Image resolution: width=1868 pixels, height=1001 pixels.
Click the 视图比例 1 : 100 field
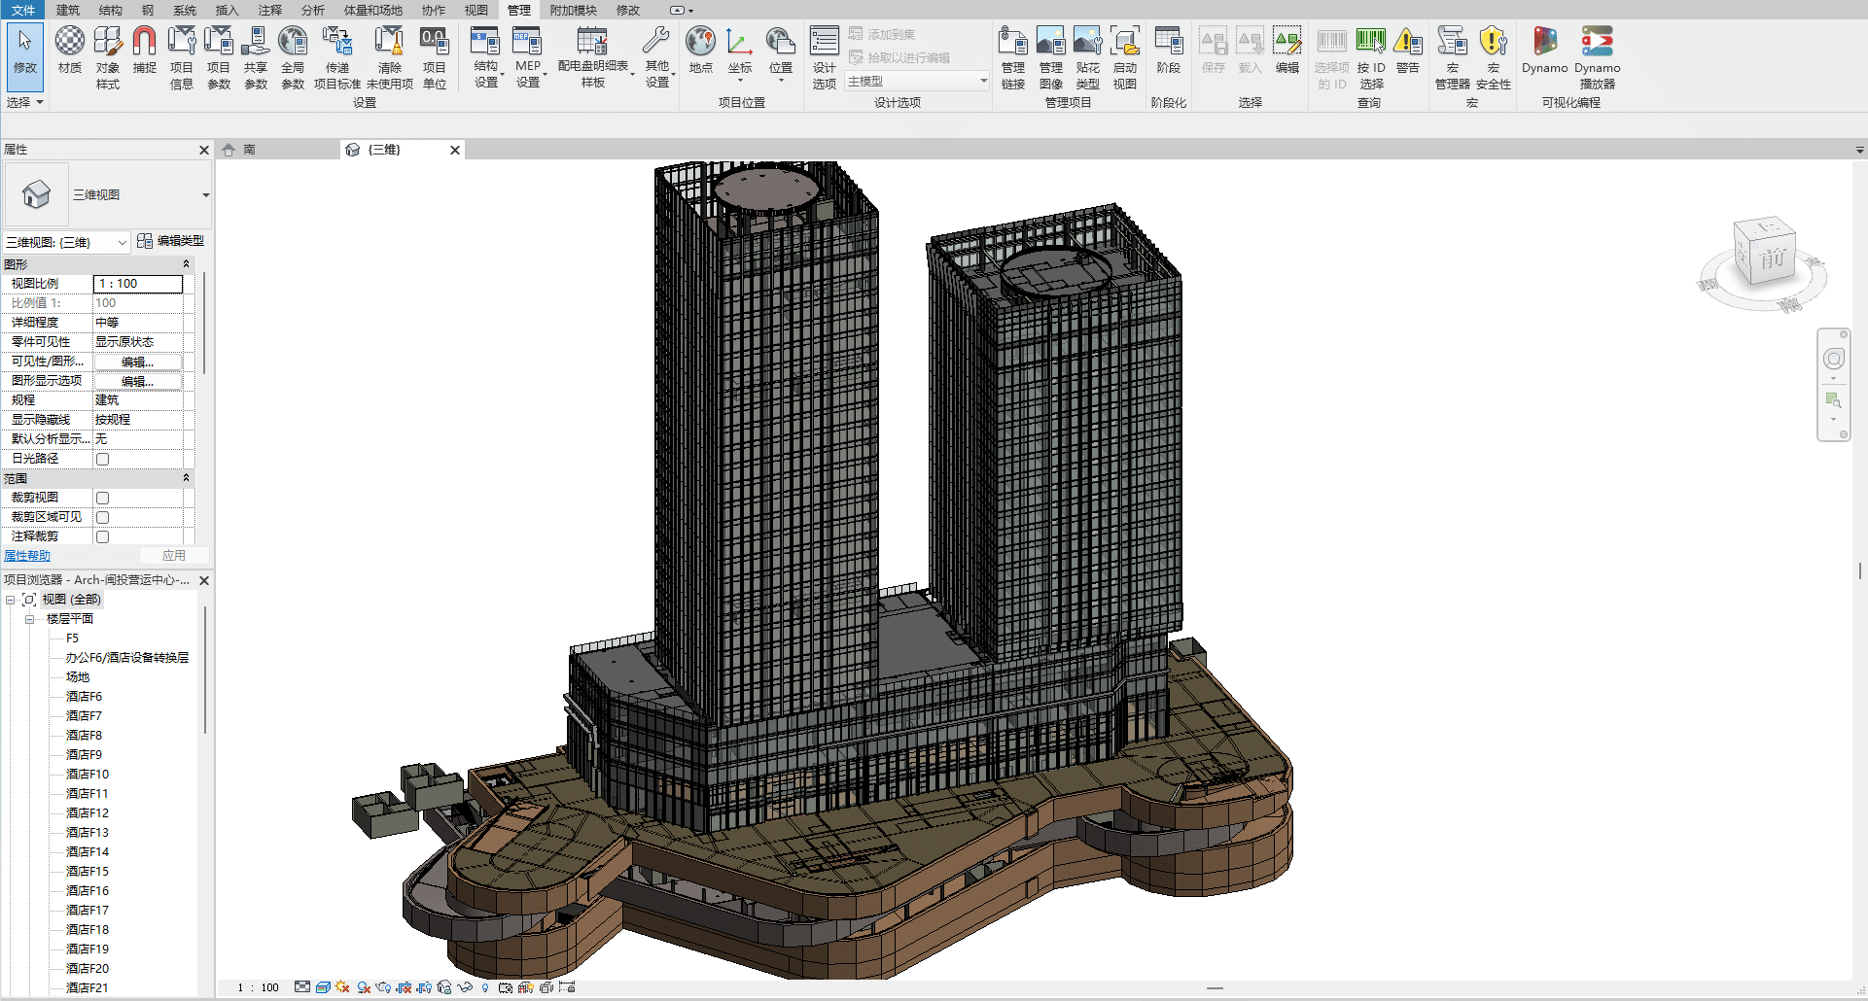(x=138, y=284)
